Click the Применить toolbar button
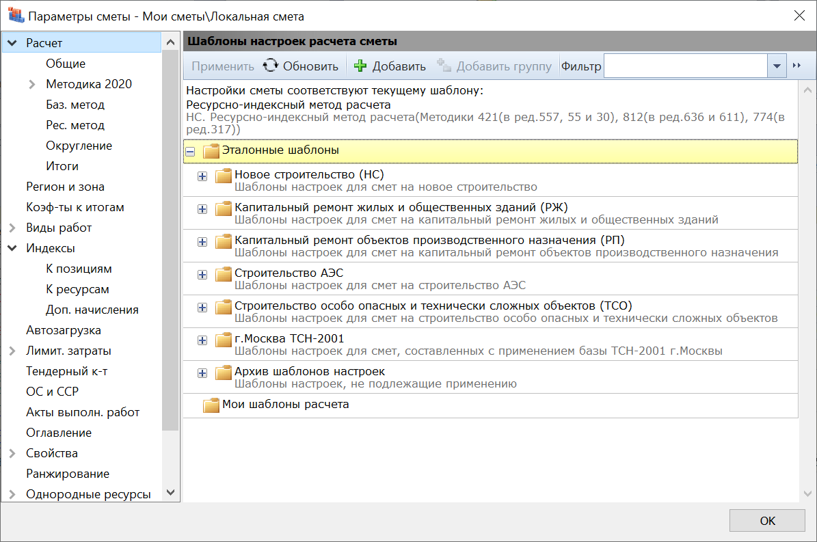 [222, 66]
